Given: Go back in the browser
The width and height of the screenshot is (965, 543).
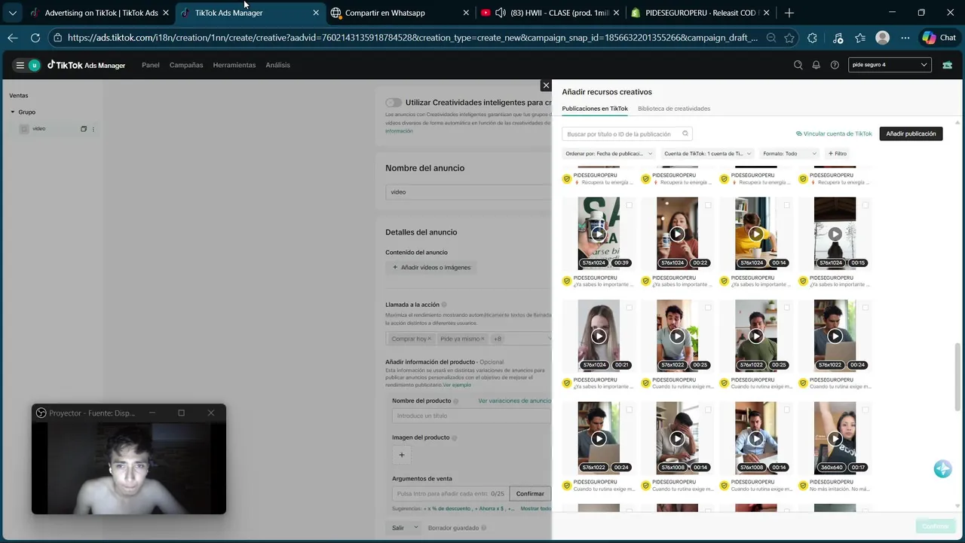Looking at the screenshot, I should coord(13,38).
